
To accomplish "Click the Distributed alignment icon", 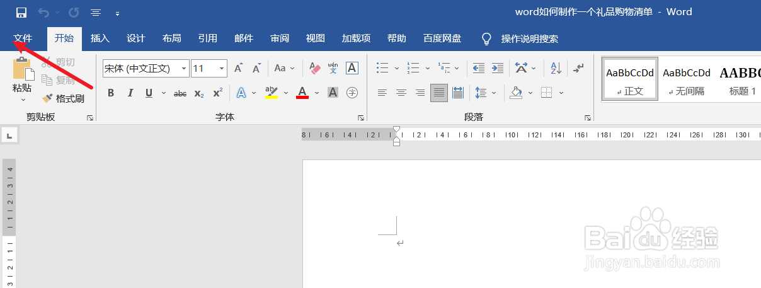I will (x=458, y=93).
